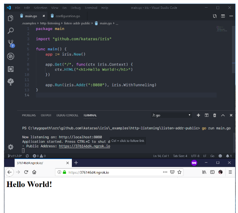Open the Extensions view icon
The image size is (238, 213).
pyautogui.click(x=11, y=69)
